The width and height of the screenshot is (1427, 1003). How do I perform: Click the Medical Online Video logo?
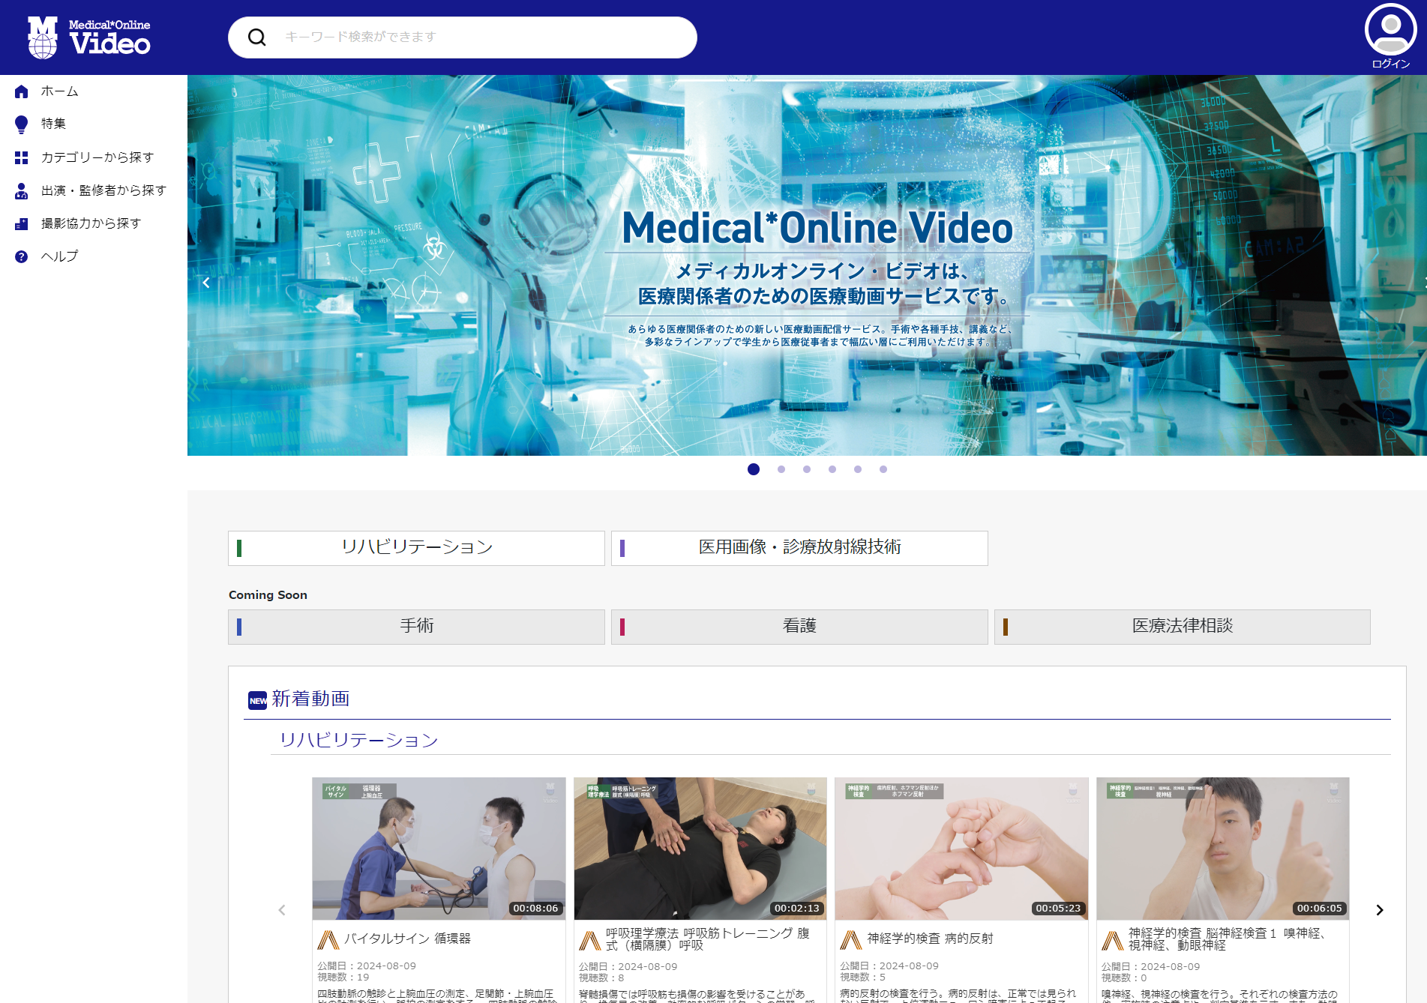tap(89, 37)
